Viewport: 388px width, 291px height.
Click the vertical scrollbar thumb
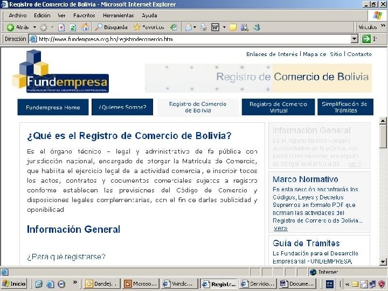(x=383, y=136)
